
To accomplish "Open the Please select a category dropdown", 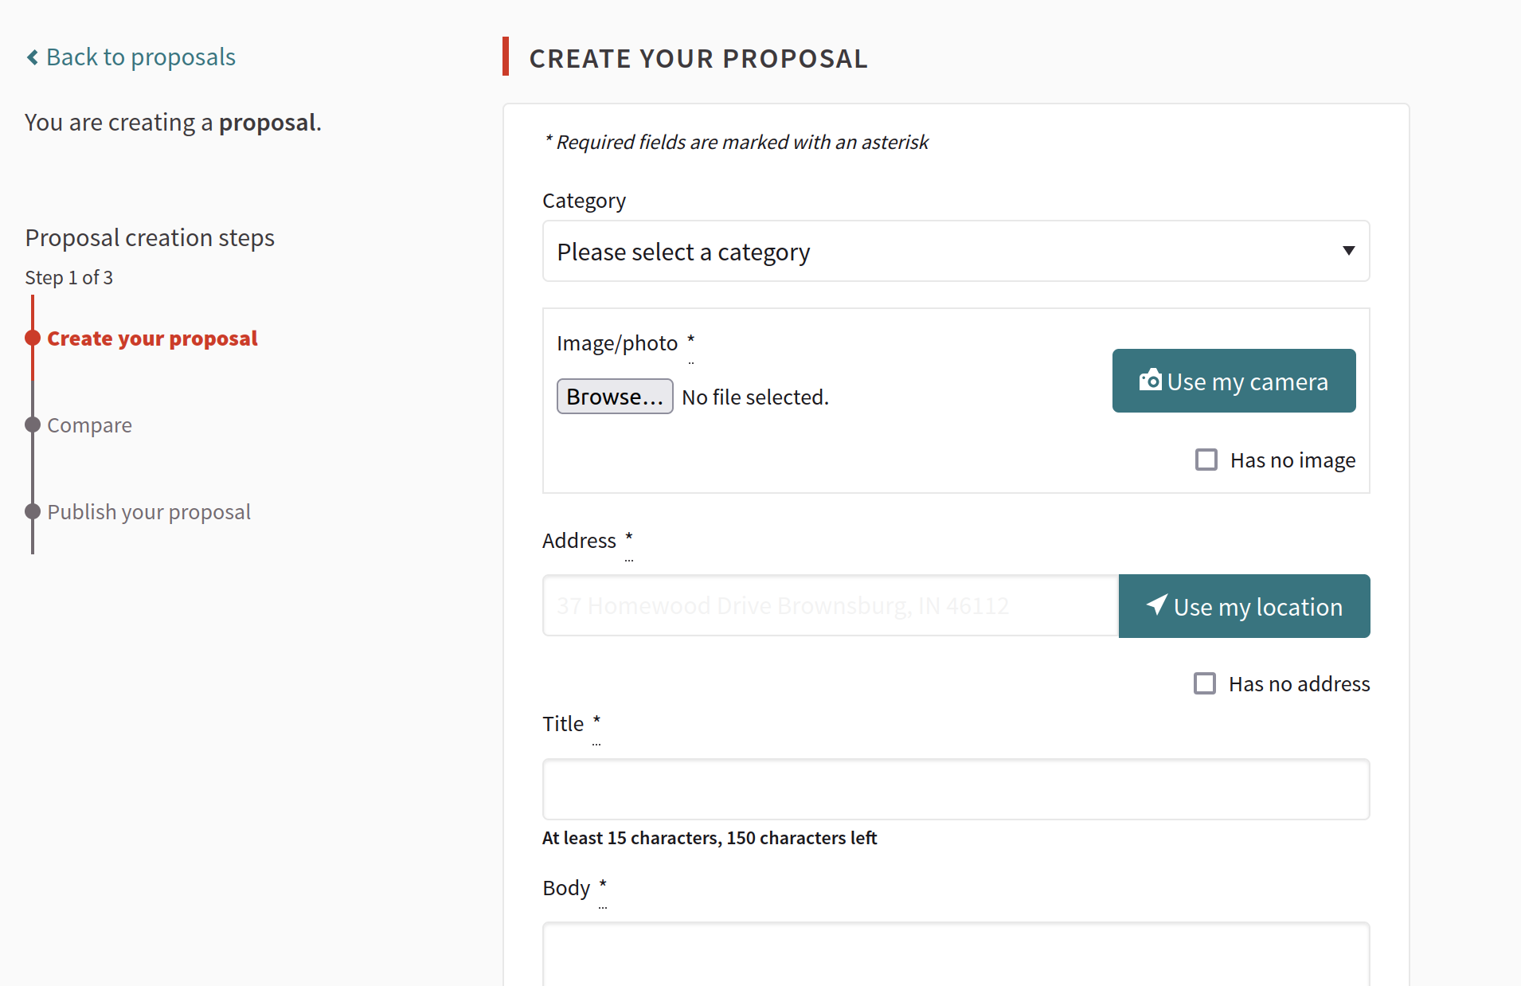I will (x=956, y=251).
